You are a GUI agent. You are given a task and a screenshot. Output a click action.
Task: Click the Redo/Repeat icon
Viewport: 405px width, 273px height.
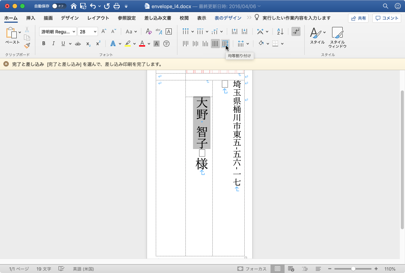coord(107,6)
